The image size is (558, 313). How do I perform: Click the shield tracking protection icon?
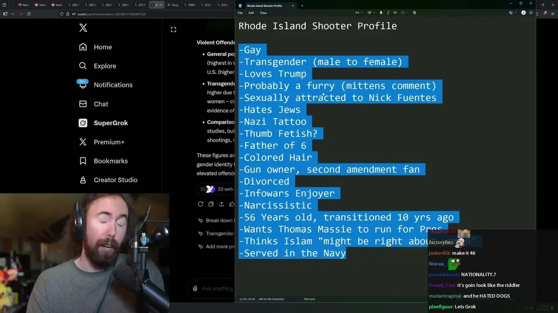[x=61, y=14]
